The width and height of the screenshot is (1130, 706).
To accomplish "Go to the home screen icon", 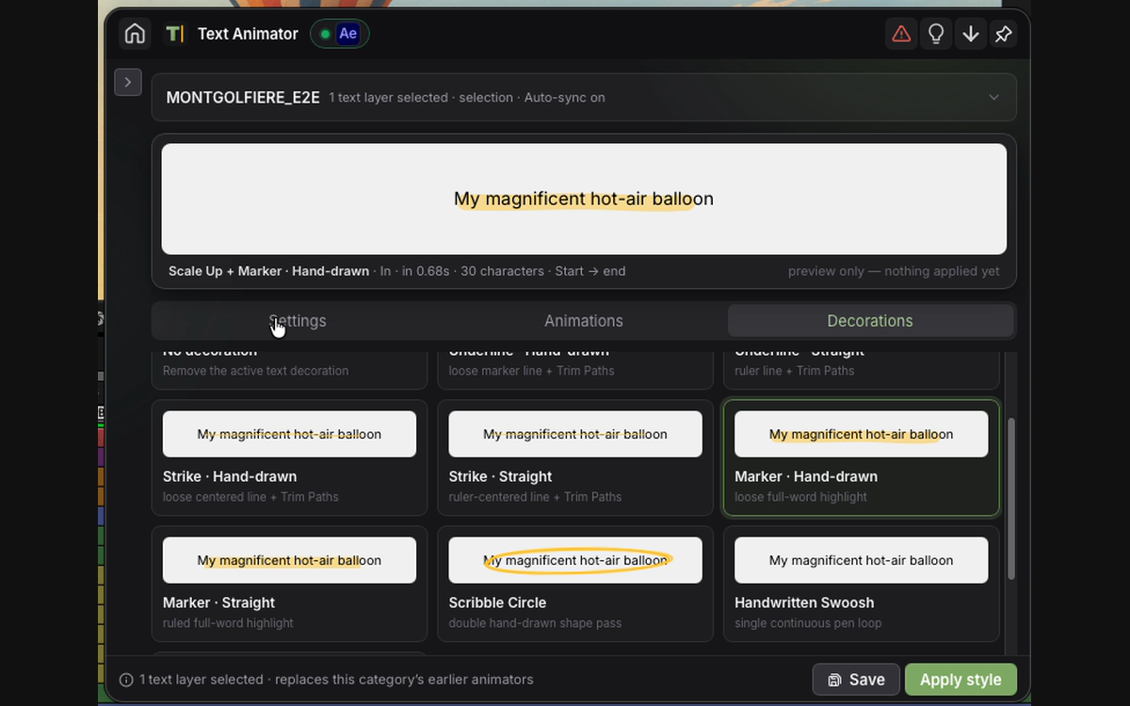I will pyautogui.click(x=135, y=34).
